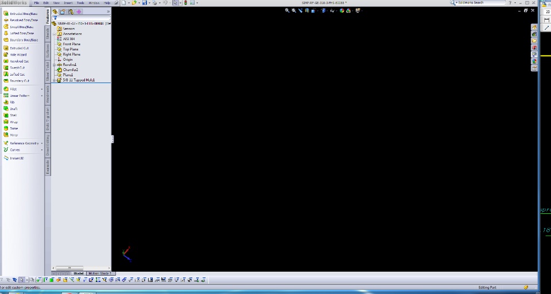
Task: Open SolidWorks Resources in task pane
Action: point(534,28)
